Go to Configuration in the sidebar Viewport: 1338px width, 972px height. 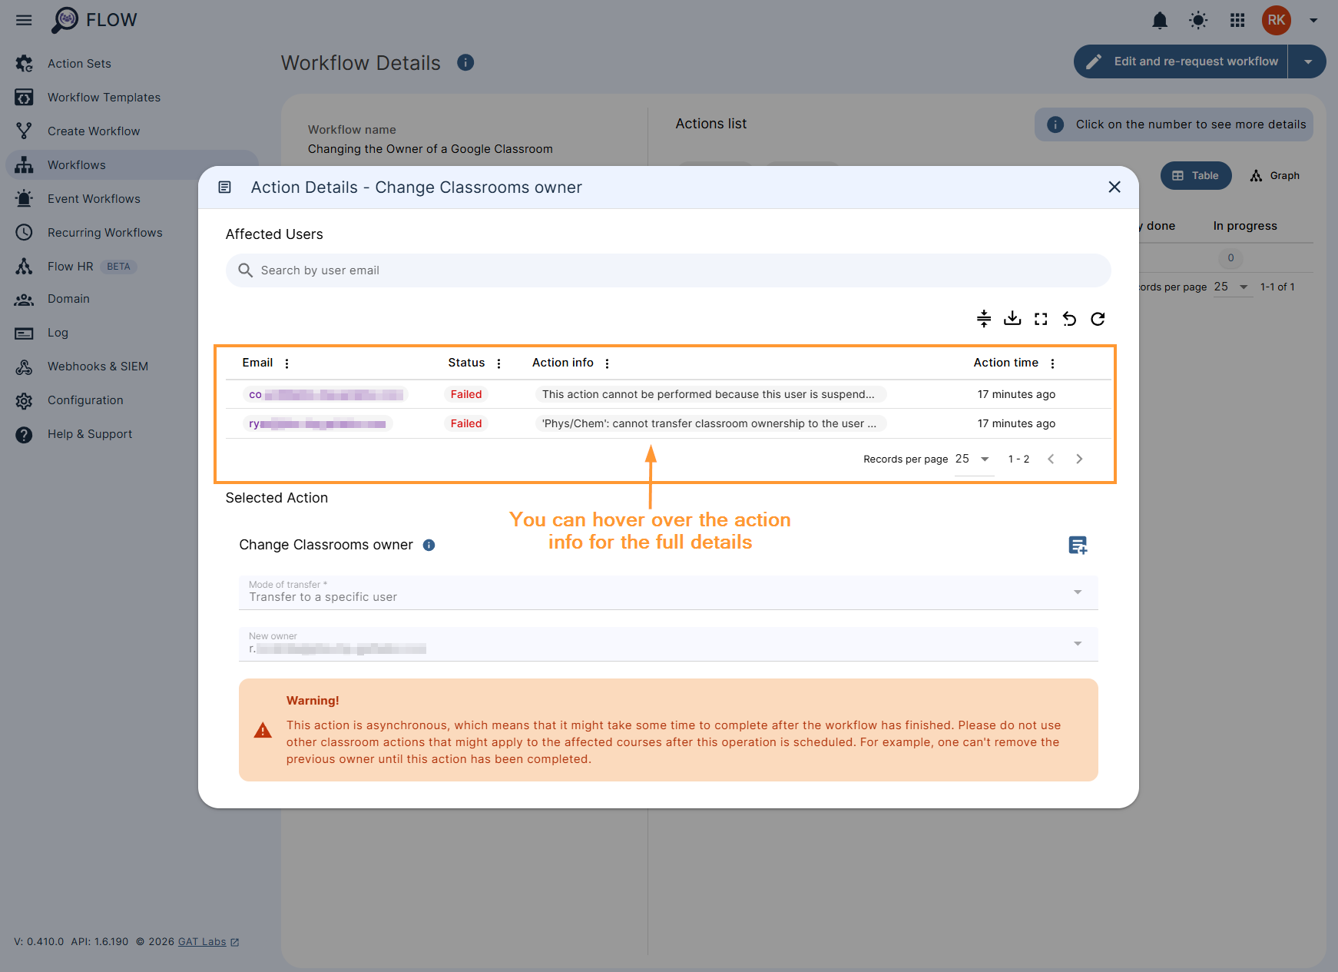point(85,400)
